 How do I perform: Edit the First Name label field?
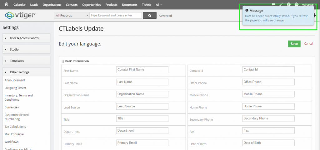pyautogui.click(x=142, y=70)
